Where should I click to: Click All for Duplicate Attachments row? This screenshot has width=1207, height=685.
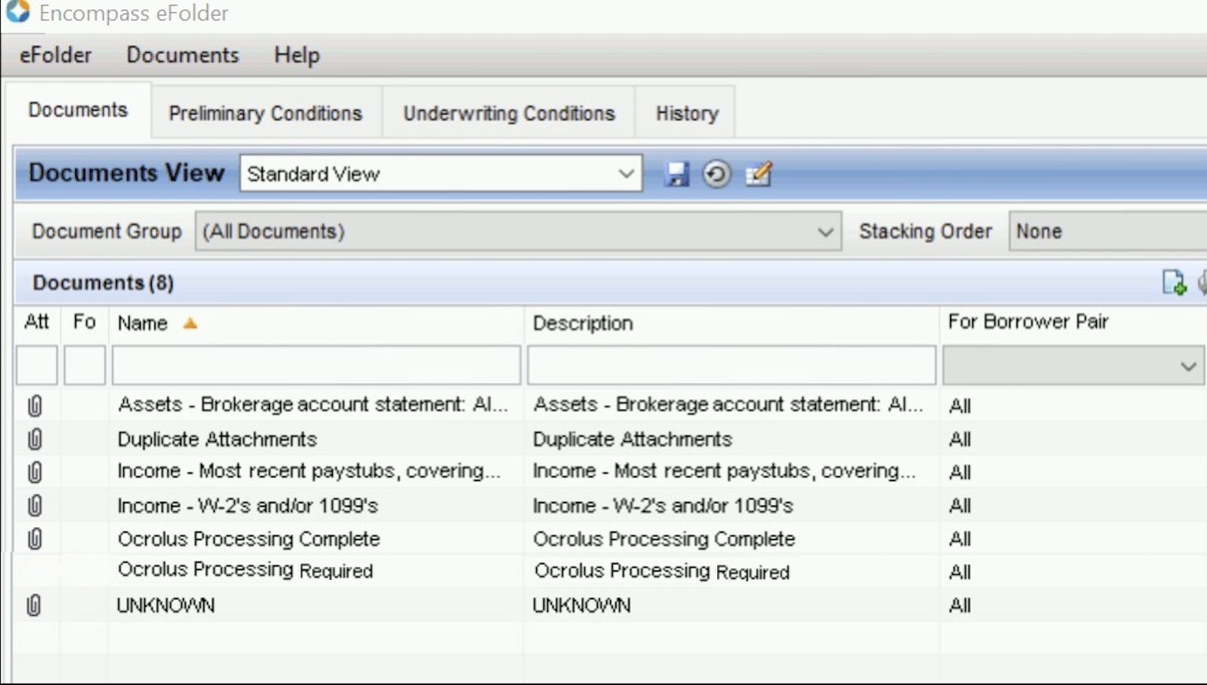tap(960, 439)
